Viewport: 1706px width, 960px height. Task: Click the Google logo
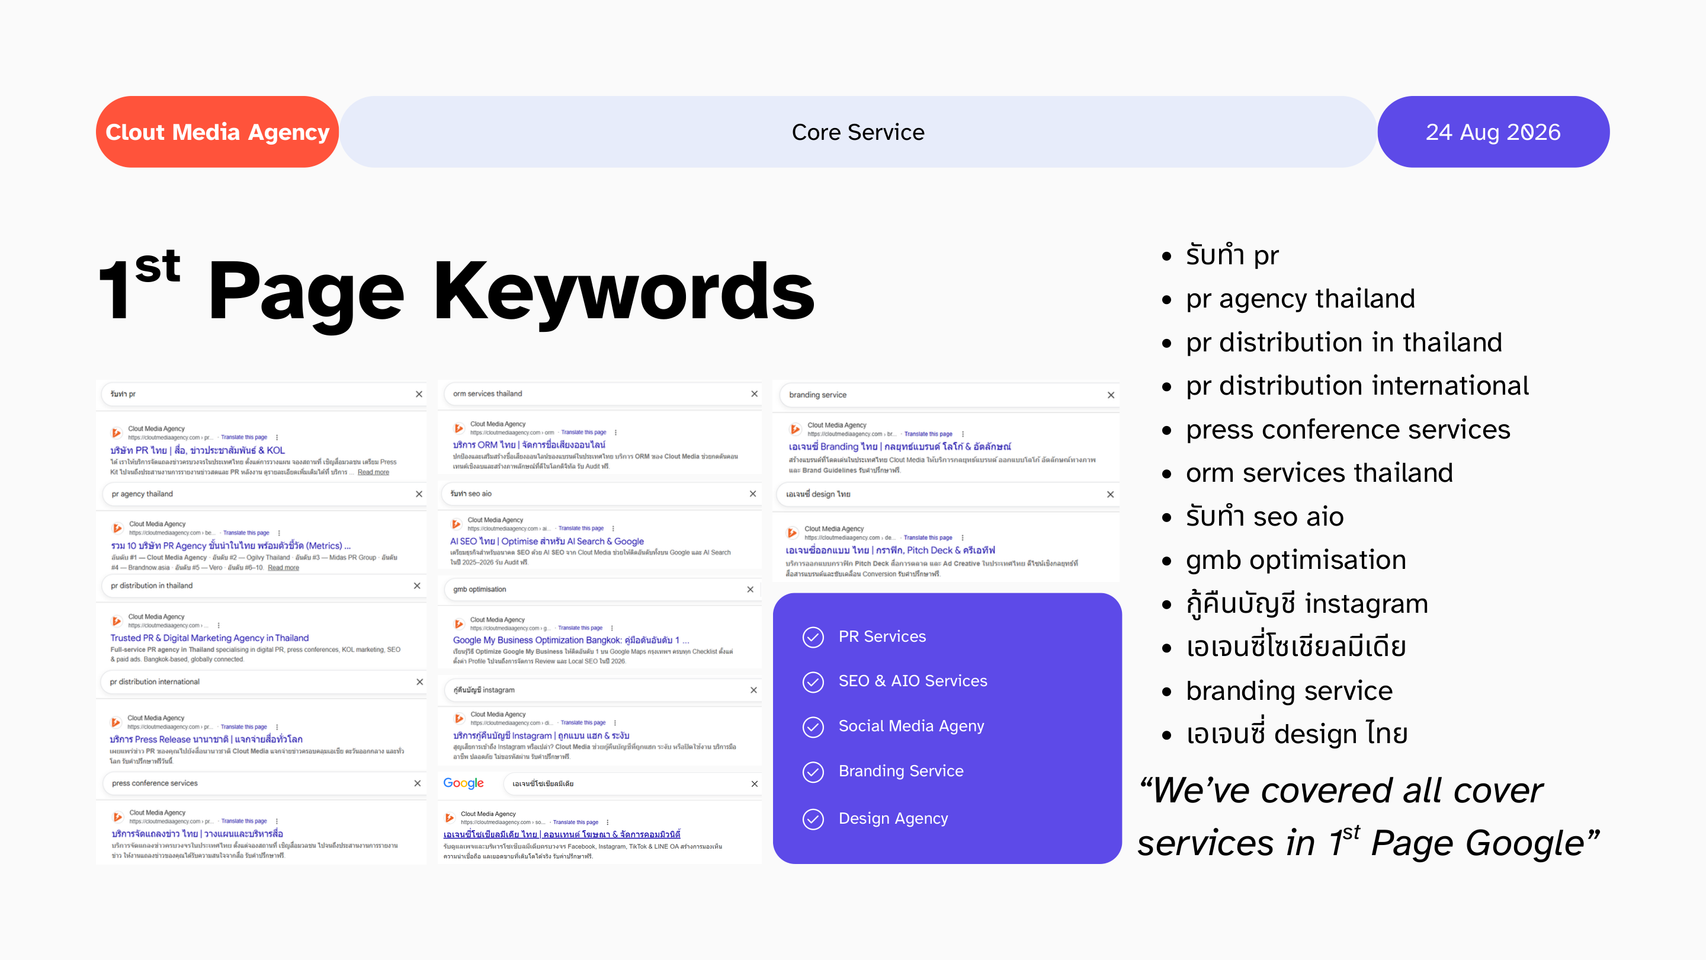tap(464, 783)
